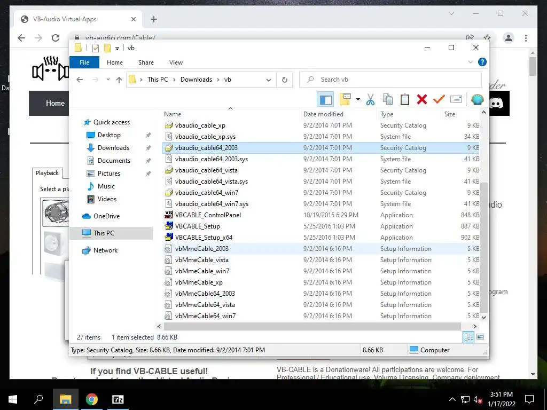
Task: Reload the VB-Audio page in Chrome
Action: [x=56, y=38]
